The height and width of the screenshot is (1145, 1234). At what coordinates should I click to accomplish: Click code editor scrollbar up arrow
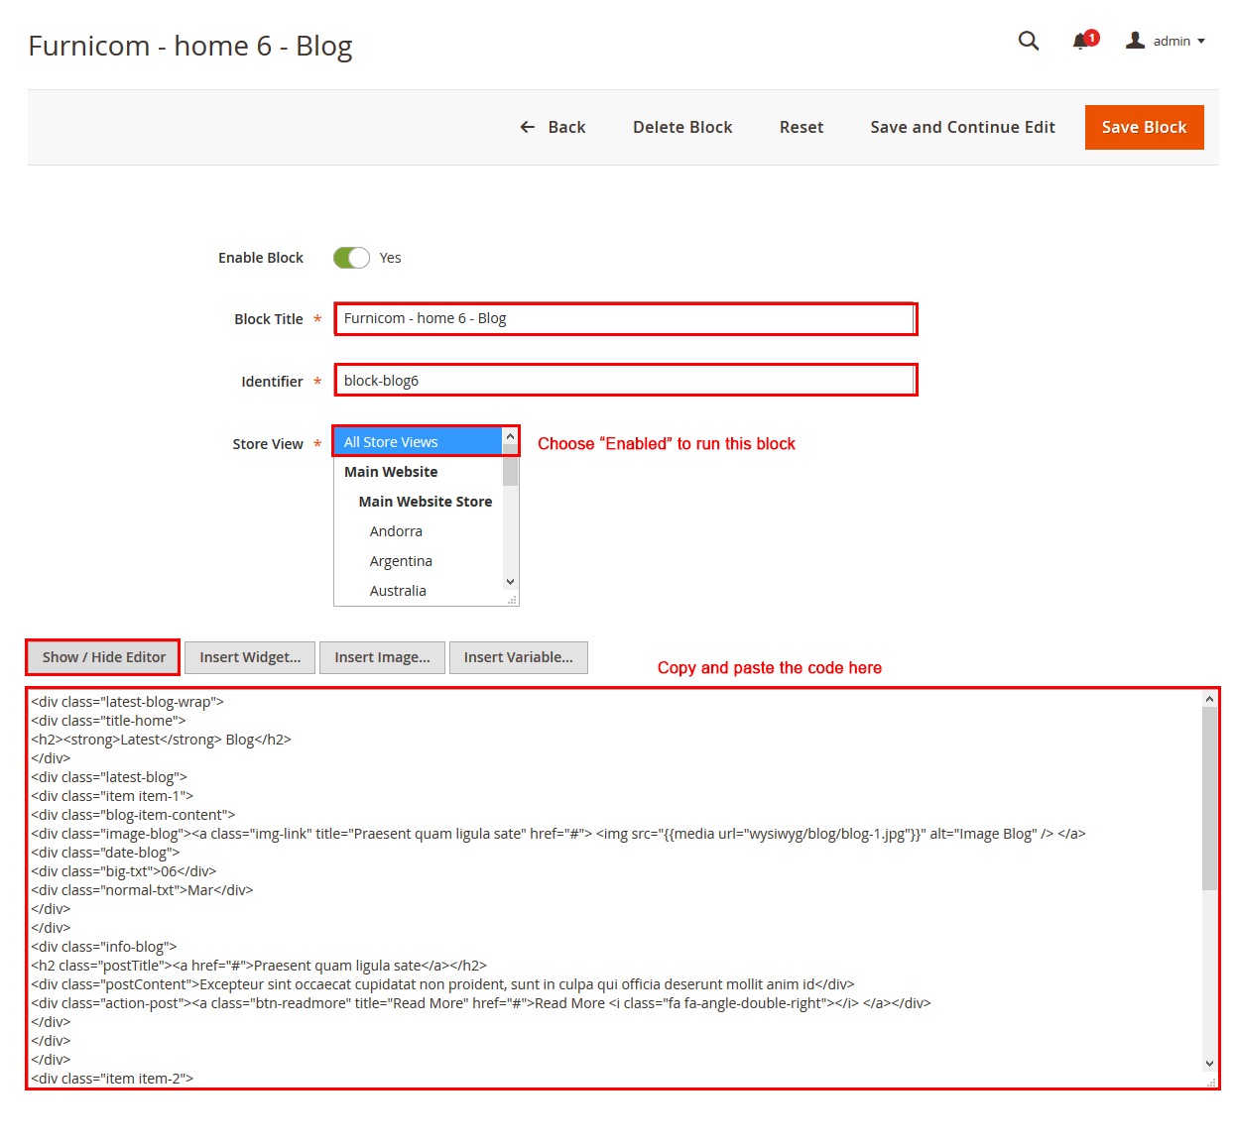coord(1209,699)
